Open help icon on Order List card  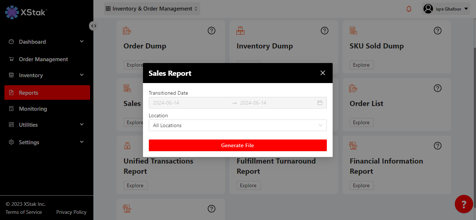point(438,88)
